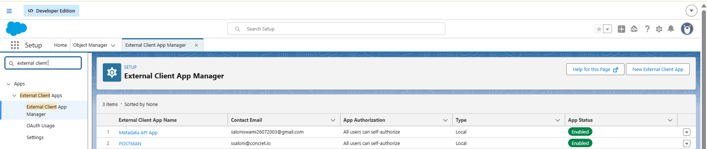This screenshot has height=149, width=707.
Task: Open the App Launcher dots icon
Action: (15, 45)
